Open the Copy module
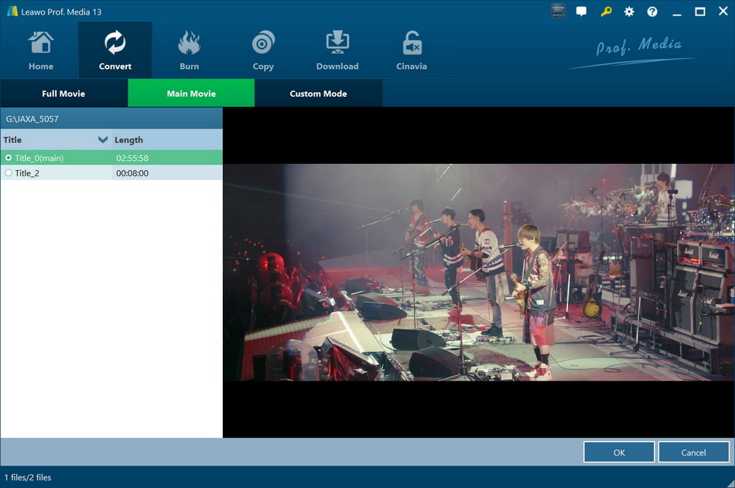The width and height of the screenshot is (735, 488). point(262,49)
